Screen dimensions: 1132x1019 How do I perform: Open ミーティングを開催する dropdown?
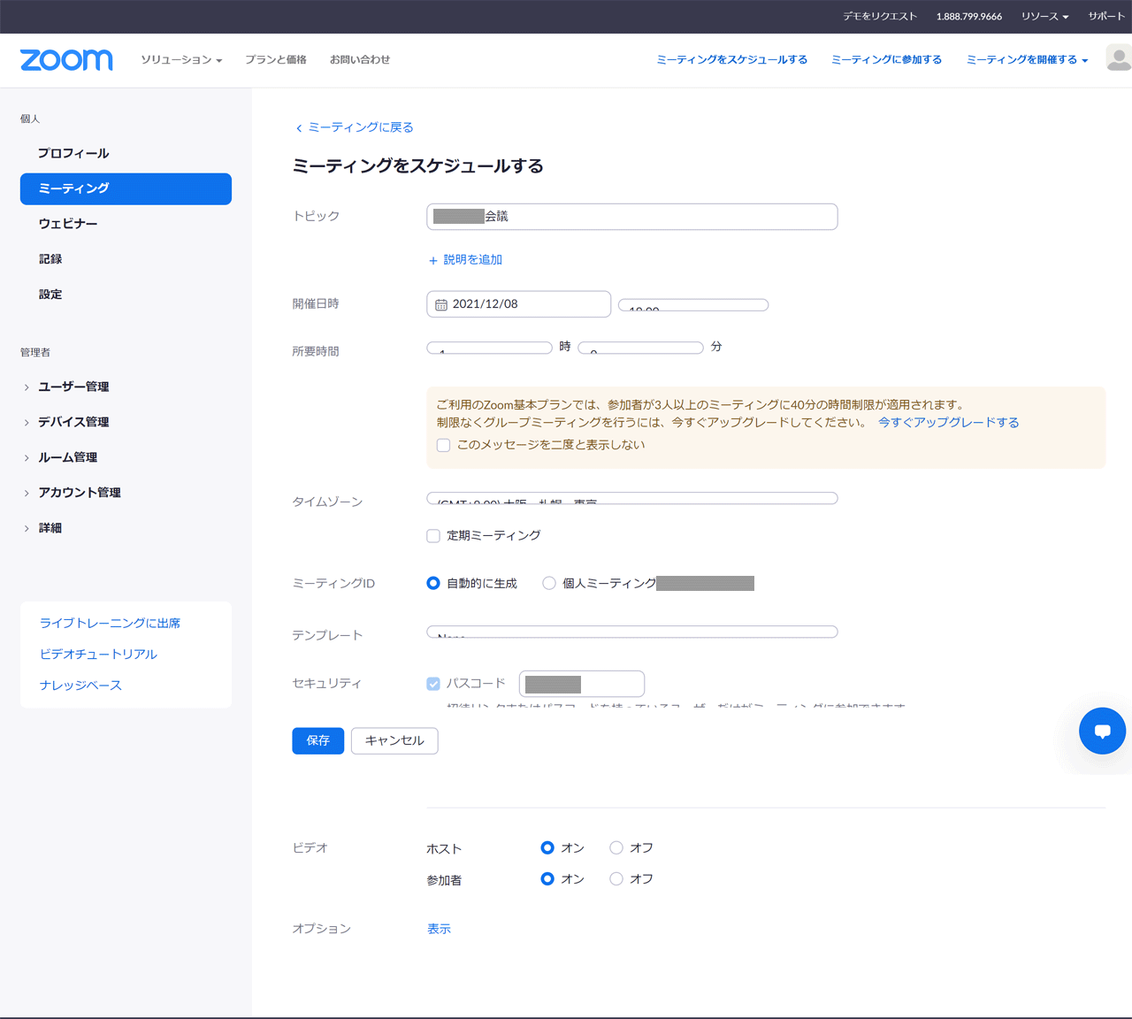point(1027,59)
